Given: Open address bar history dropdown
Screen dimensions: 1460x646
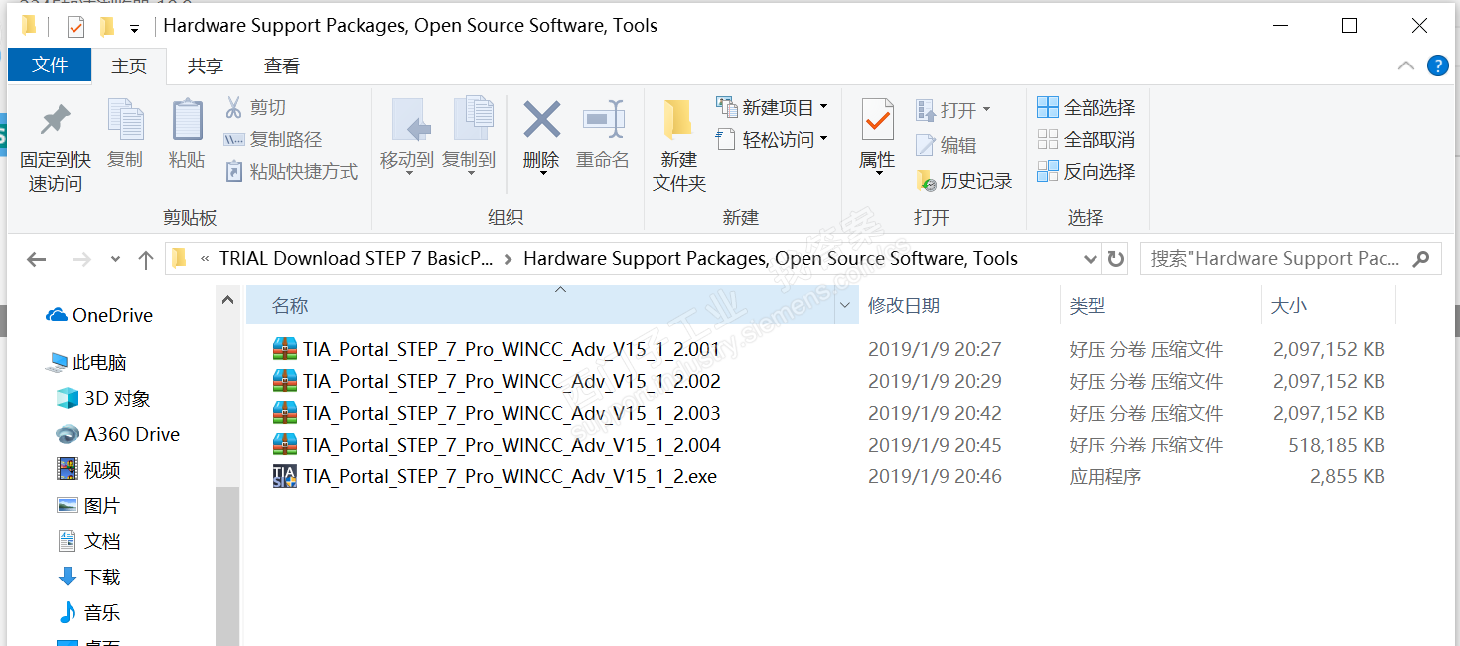Looking at the screenshot, I should [x=1090, y=259].
